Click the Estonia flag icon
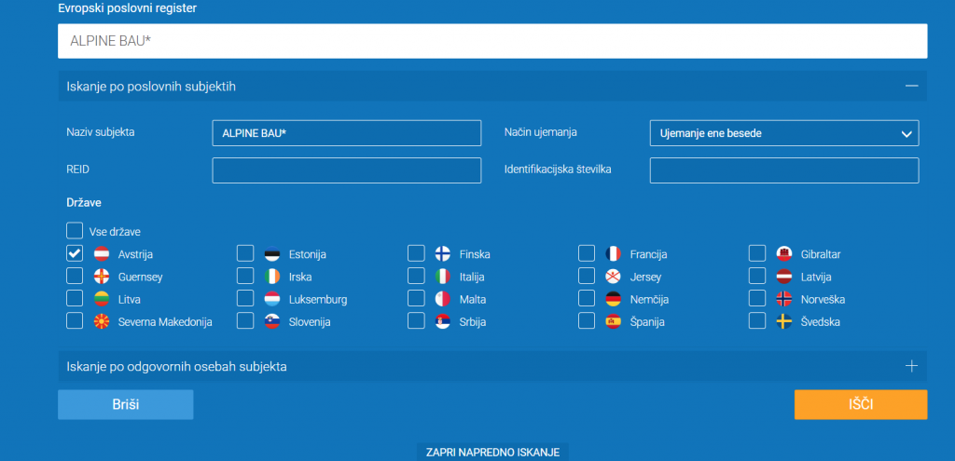955x461 pixels. [x=272, y=253]
